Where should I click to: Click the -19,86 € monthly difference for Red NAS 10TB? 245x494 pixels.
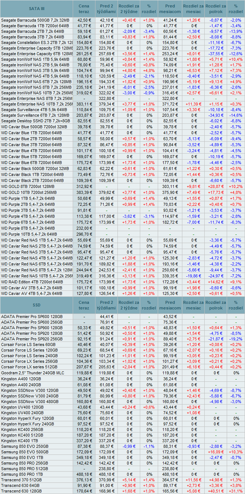[194, 276]
